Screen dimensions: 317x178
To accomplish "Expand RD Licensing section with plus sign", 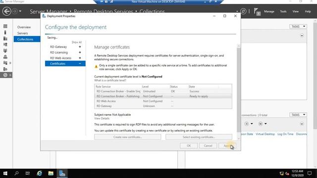I will [80, 52].
